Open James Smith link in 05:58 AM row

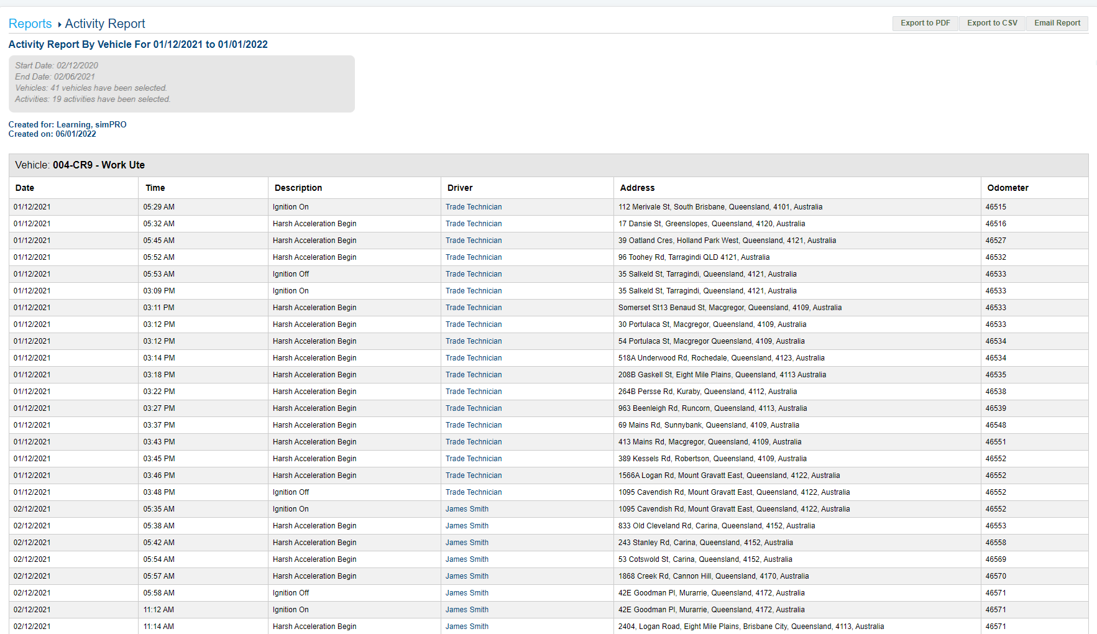click(x=467, y=593)
